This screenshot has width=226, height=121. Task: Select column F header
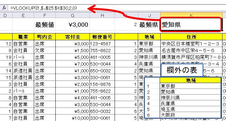point(45,15)
